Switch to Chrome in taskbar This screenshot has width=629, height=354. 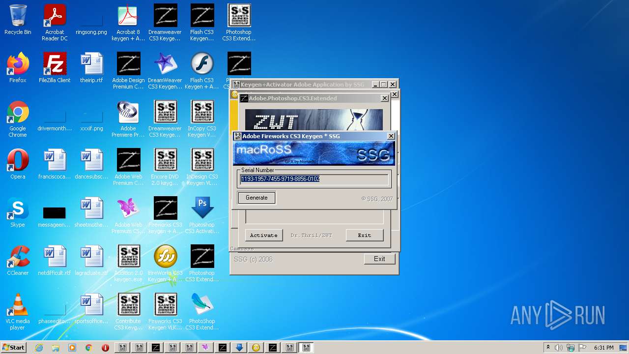(89, 348)
